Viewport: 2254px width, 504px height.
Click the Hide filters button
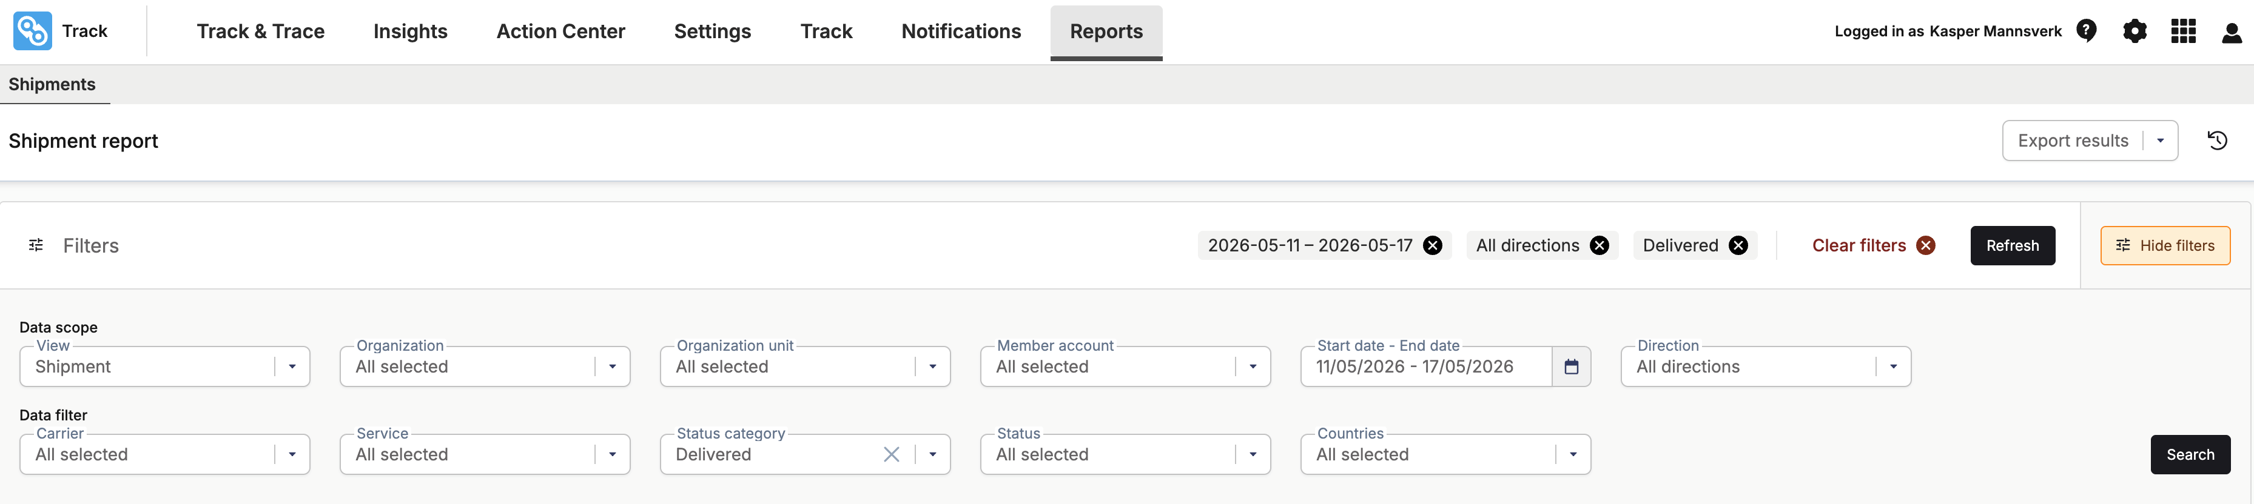(2165, 245)
